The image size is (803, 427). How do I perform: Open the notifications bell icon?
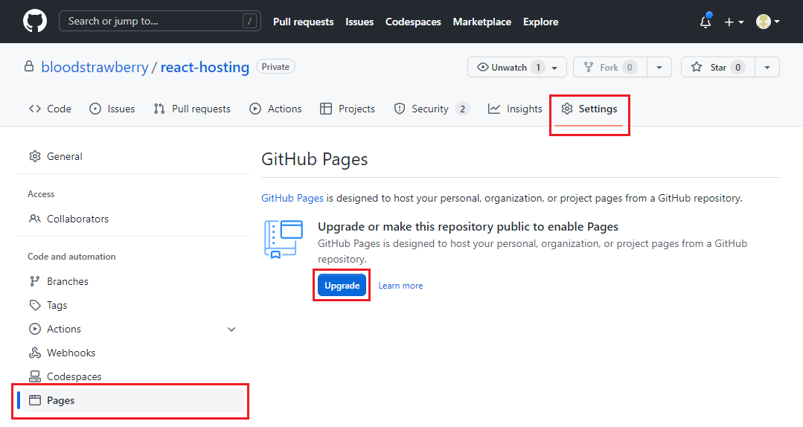coord(706,22)
